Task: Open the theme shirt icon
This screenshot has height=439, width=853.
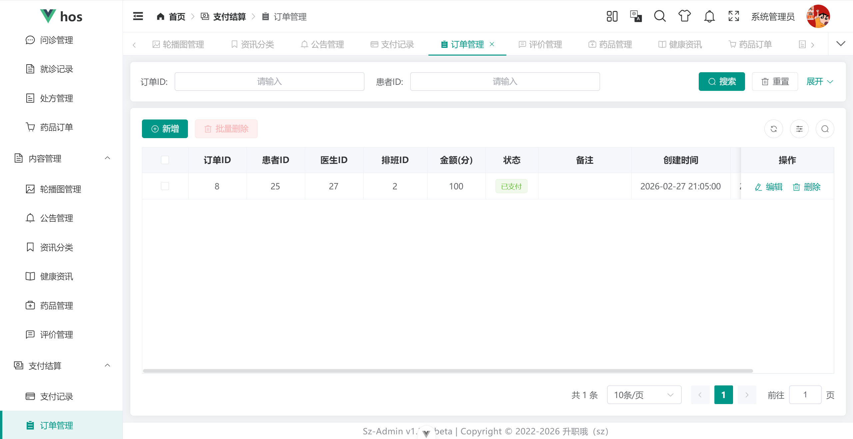Action: tap(684, 16)
